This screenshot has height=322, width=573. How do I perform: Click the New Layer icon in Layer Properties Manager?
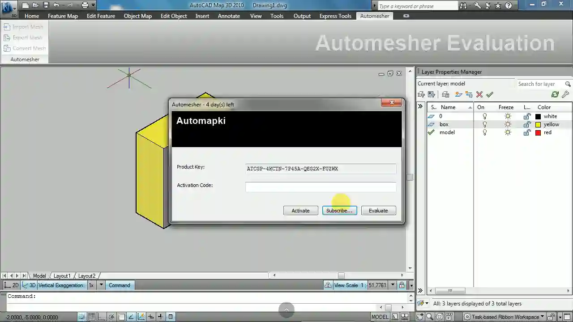pyautogui.click(x=458, y=94)
